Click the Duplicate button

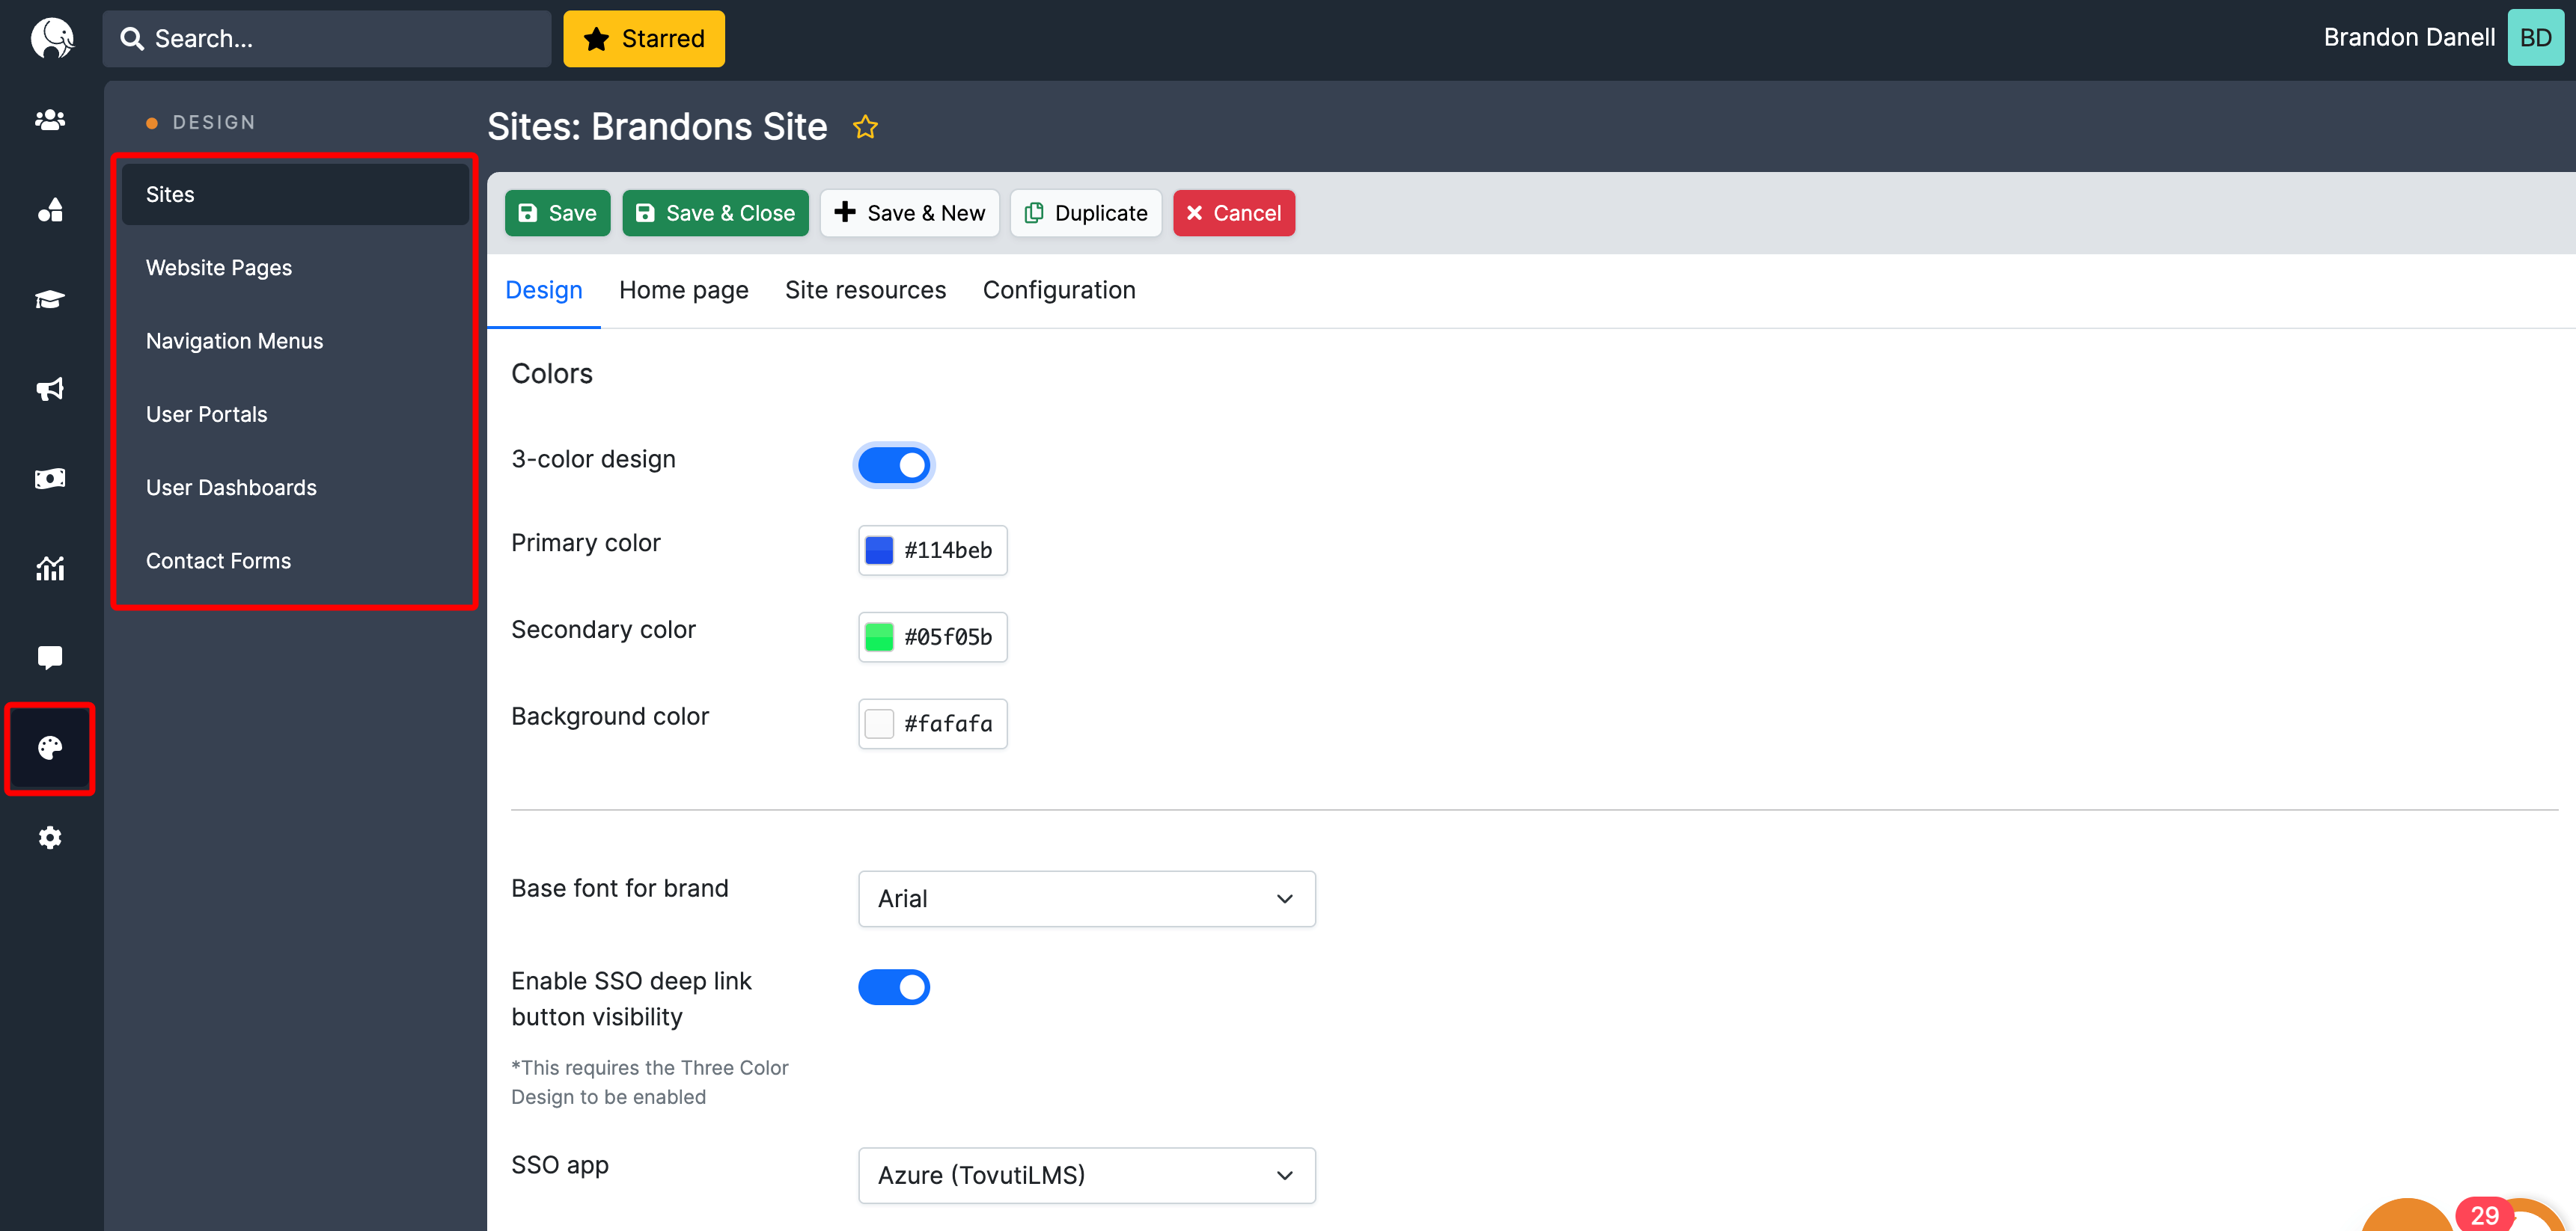point(1085,213)
